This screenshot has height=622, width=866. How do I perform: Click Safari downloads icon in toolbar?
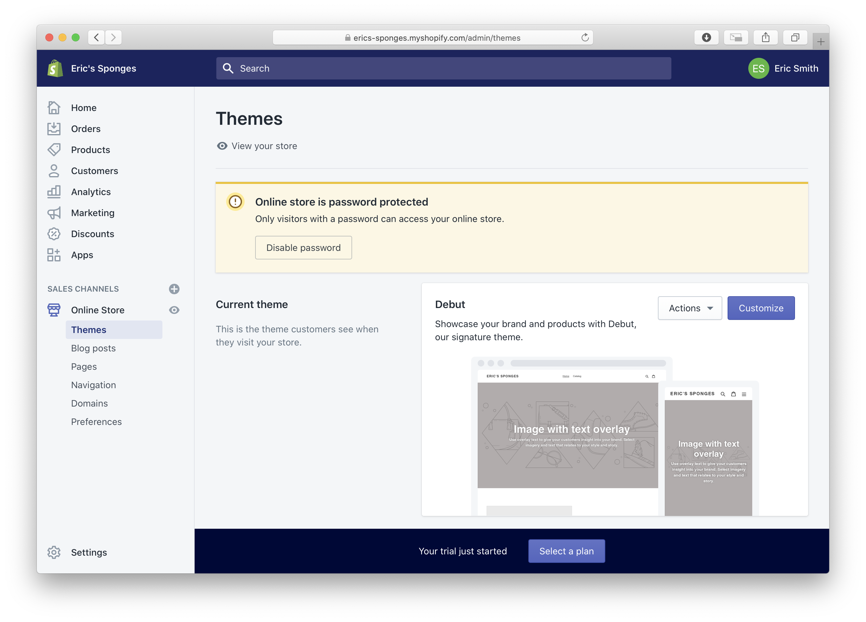tap(706, 37)
